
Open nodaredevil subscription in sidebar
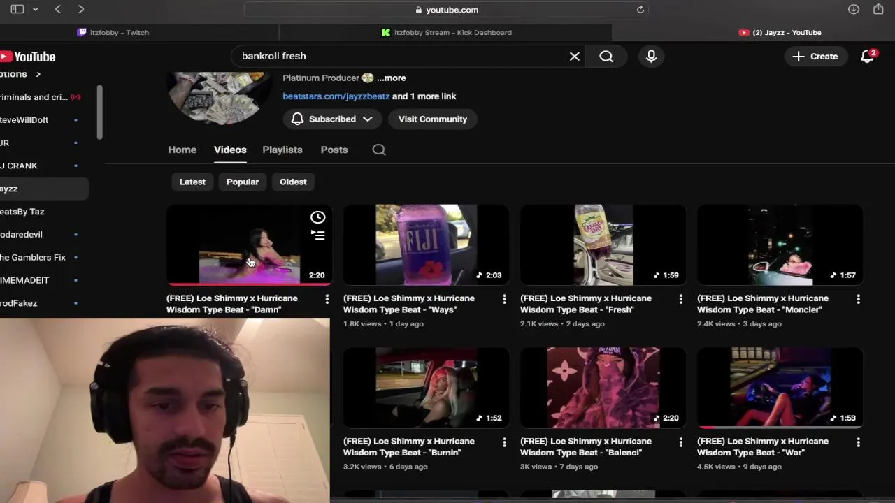[41, 235]
